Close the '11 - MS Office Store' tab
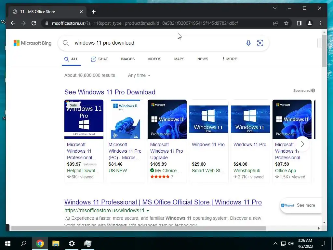 click(81, 12)
